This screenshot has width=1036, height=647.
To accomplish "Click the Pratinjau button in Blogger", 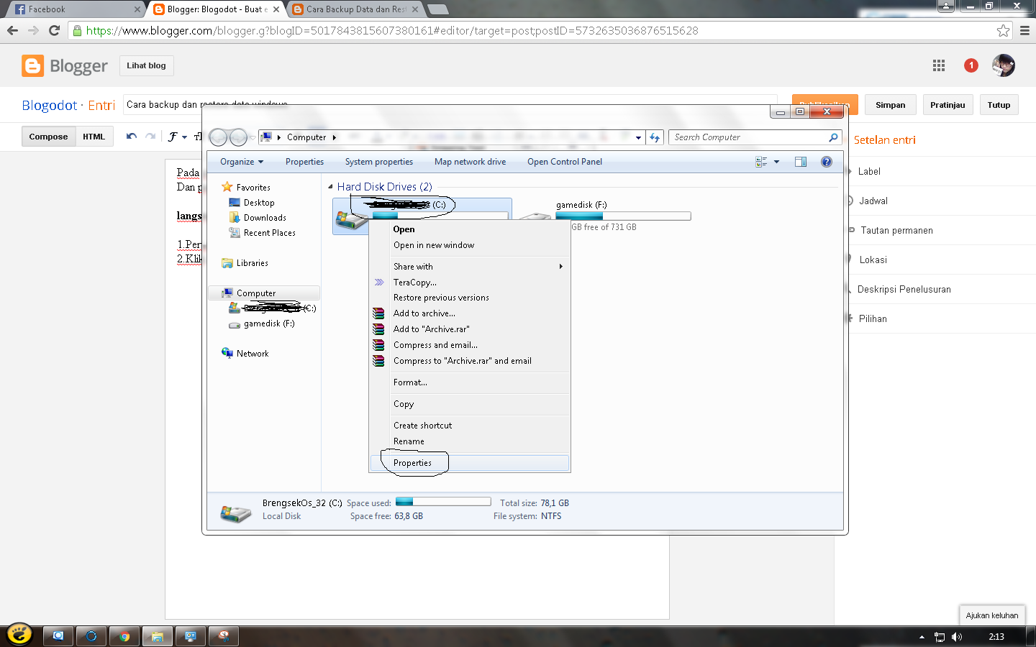I will pos(948,105).
